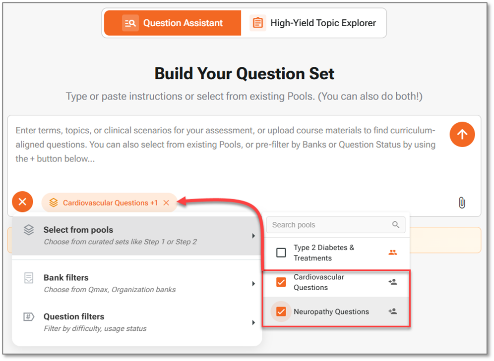Expand the Bank filters submenu arrow
This screenshot has height=361, width=494.
click(x=253, y=283)
